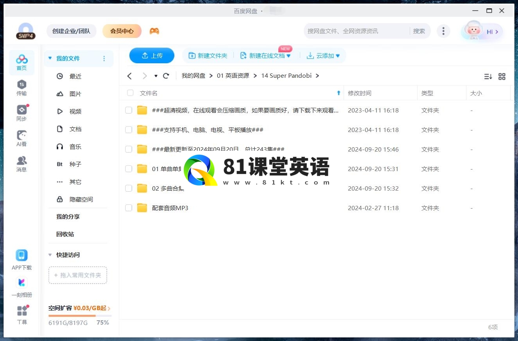Open the sort order icon
Screen dimensions: 518x341
(x=488, y=77)
